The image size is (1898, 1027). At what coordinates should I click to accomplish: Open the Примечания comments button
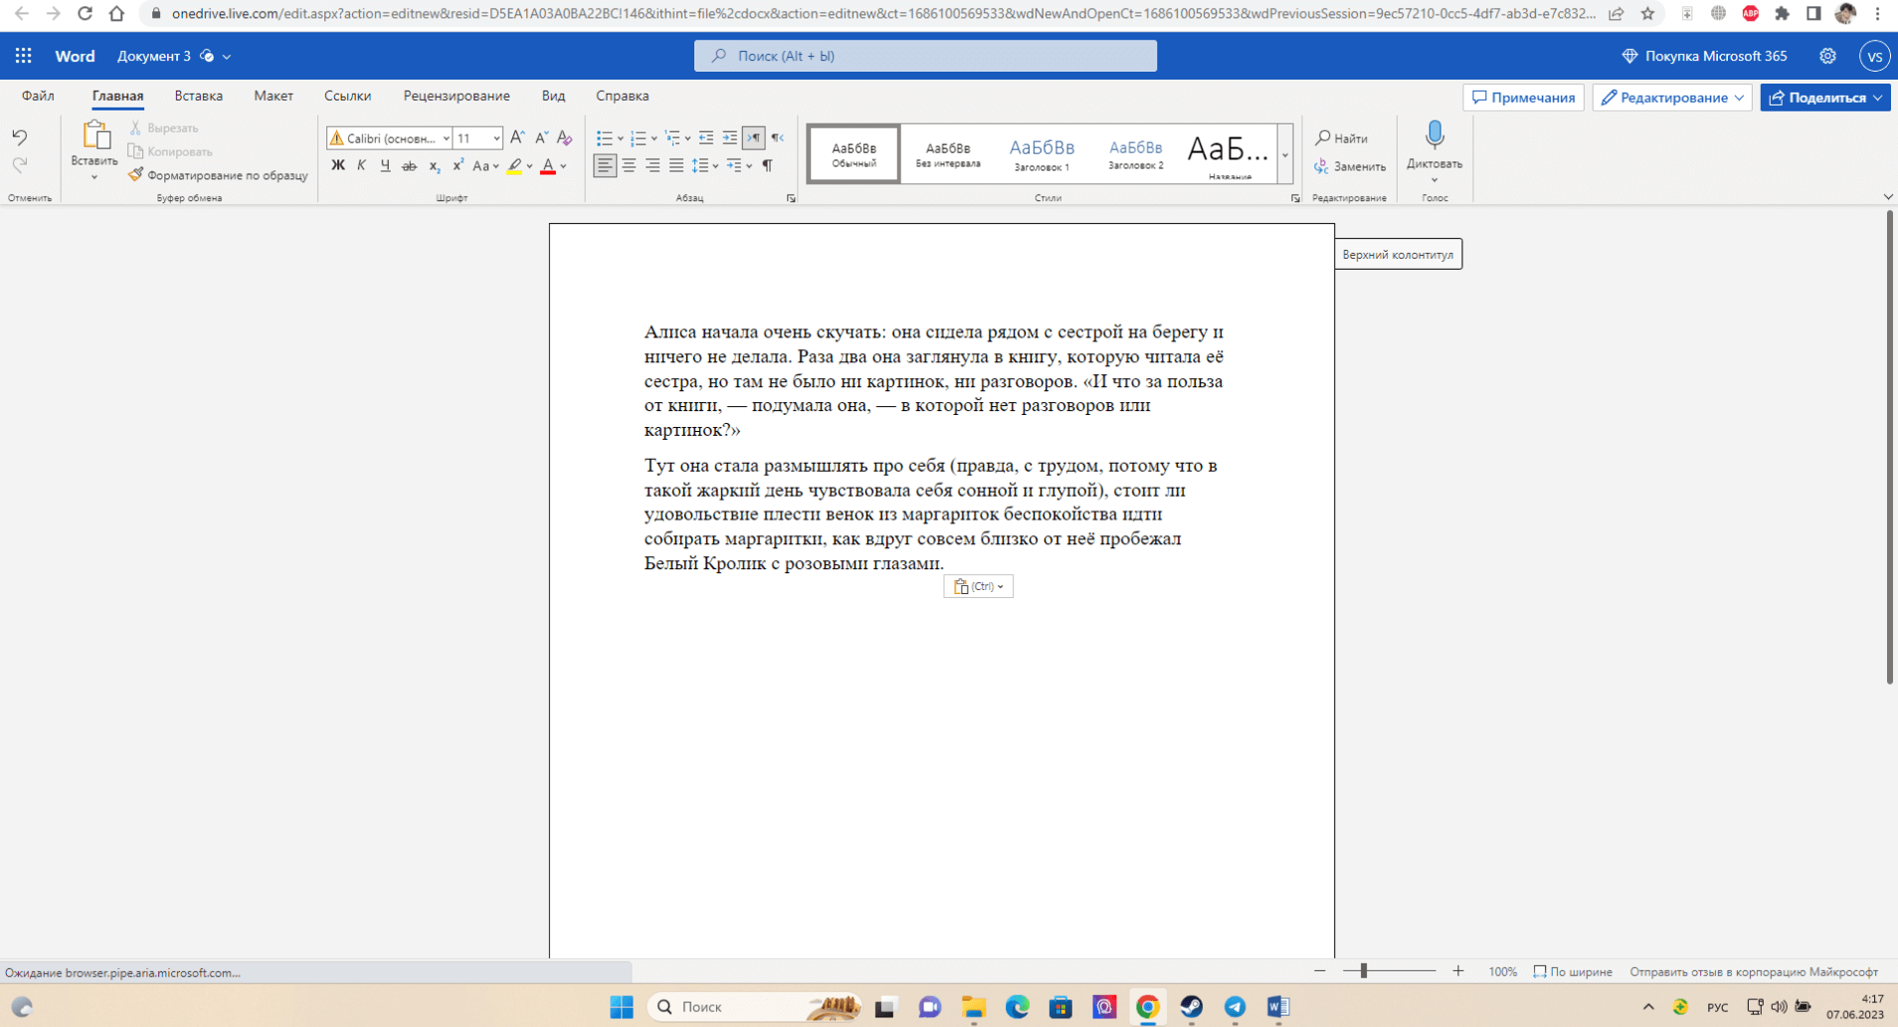point(1523,98)
